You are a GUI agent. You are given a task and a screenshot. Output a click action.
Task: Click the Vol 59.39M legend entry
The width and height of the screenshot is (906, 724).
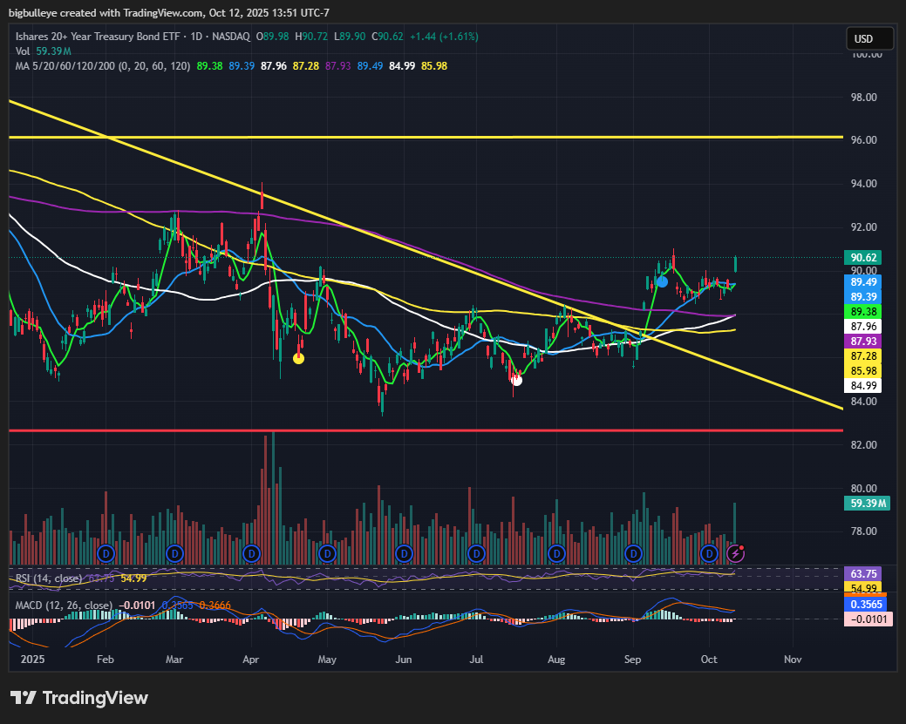click(44, 51)
